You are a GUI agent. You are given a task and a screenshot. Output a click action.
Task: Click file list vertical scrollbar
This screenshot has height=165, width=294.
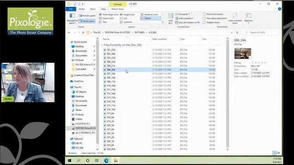[227, 93]
